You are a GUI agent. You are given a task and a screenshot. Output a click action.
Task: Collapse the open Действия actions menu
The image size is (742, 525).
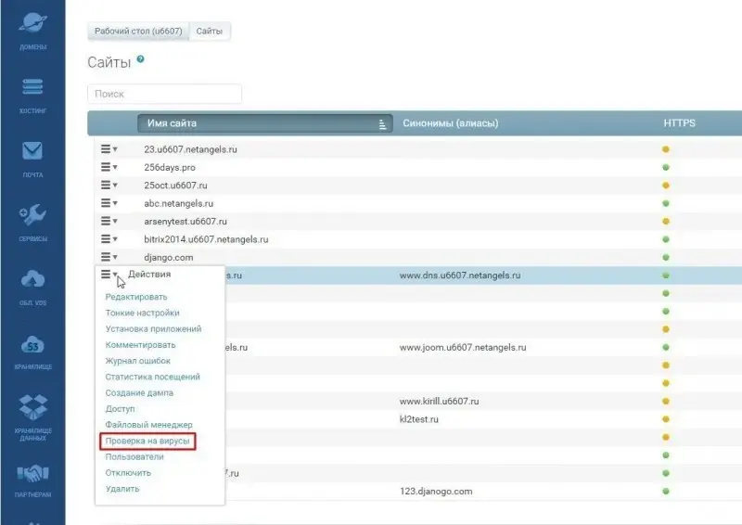pos(109,275)
